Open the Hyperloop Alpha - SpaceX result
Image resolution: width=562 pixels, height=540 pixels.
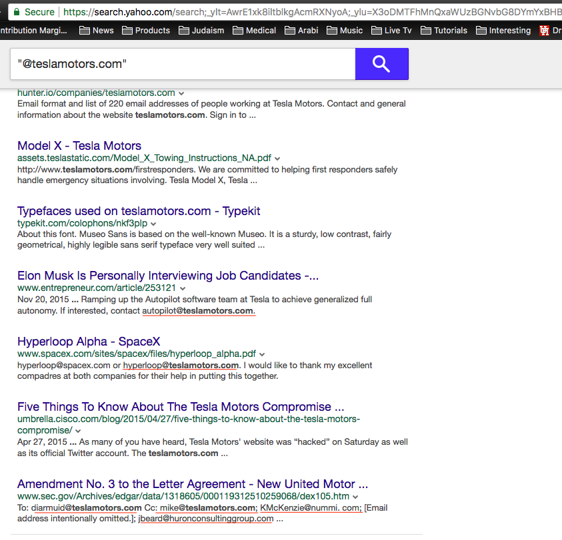[x=89, y=342]
